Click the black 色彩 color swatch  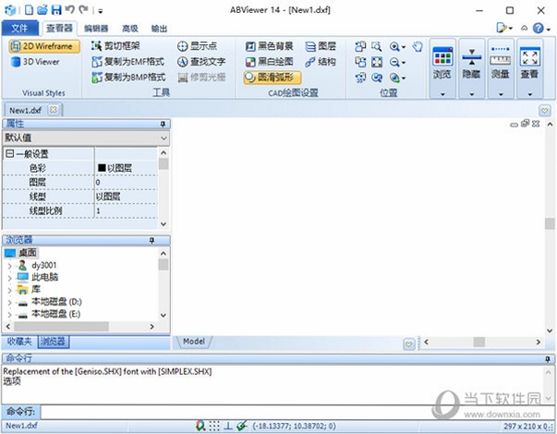coord(102,168)
